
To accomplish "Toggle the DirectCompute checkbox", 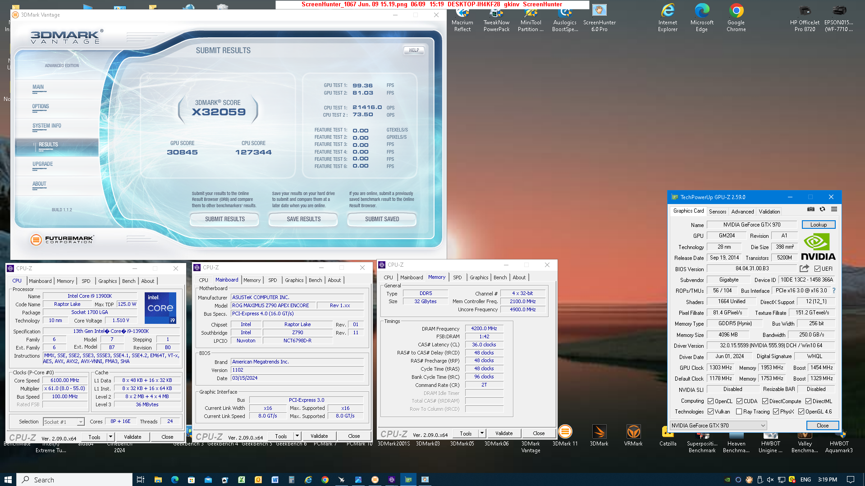I will click(x=765, y=401).
